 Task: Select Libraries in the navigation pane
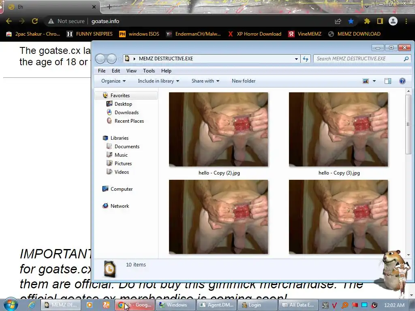120,138
